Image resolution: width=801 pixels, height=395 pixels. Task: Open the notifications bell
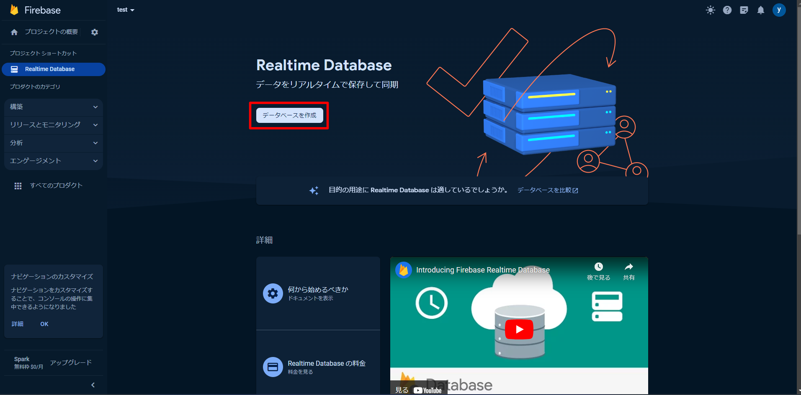click(x=761, y=10)
